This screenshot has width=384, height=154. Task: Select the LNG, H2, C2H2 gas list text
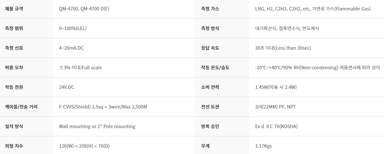[313, 9]
